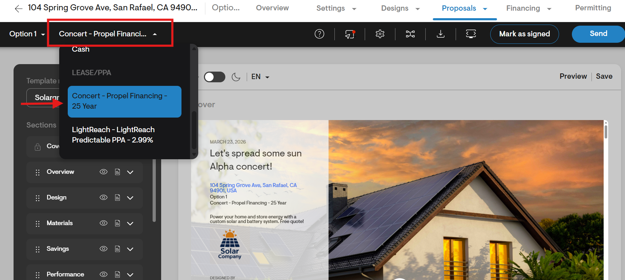
Task: Grab the drag handle of Overview section
Action: tap(37, 172)
